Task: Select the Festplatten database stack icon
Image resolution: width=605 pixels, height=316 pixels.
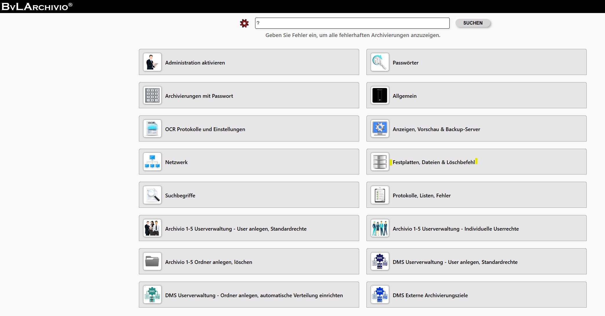Action: [380, 162]
